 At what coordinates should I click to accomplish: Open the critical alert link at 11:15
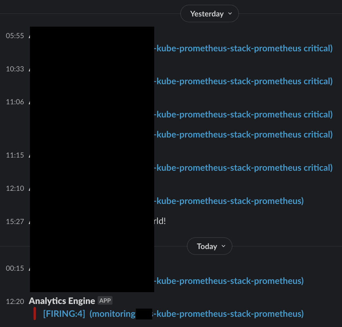point(243,168)
